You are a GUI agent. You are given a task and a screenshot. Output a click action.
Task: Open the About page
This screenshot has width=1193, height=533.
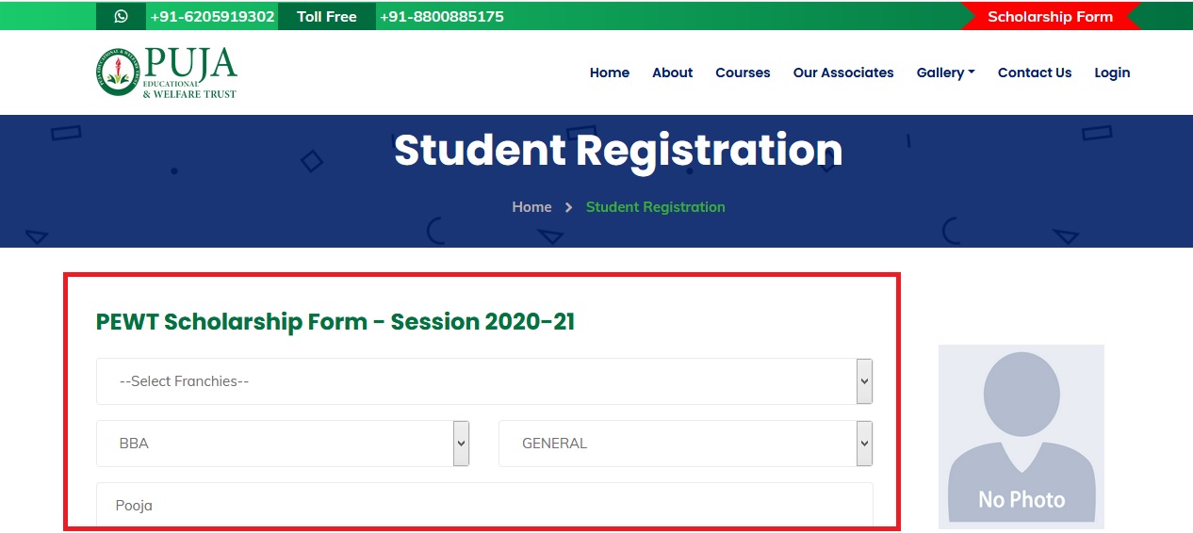point(673,73)
